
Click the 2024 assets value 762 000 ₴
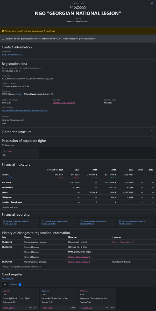(x=93, y=192)
